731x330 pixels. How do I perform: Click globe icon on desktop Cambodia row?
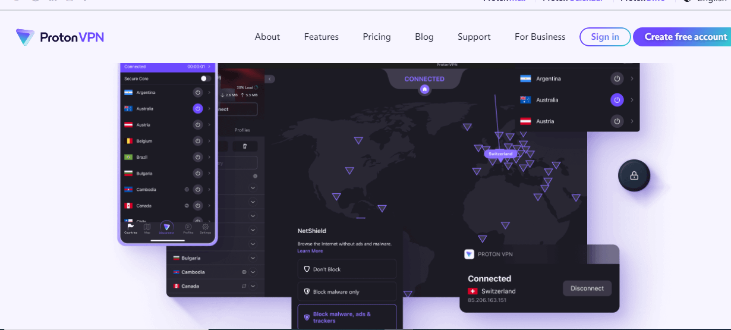pyautogui.click(x=244, y=272)
